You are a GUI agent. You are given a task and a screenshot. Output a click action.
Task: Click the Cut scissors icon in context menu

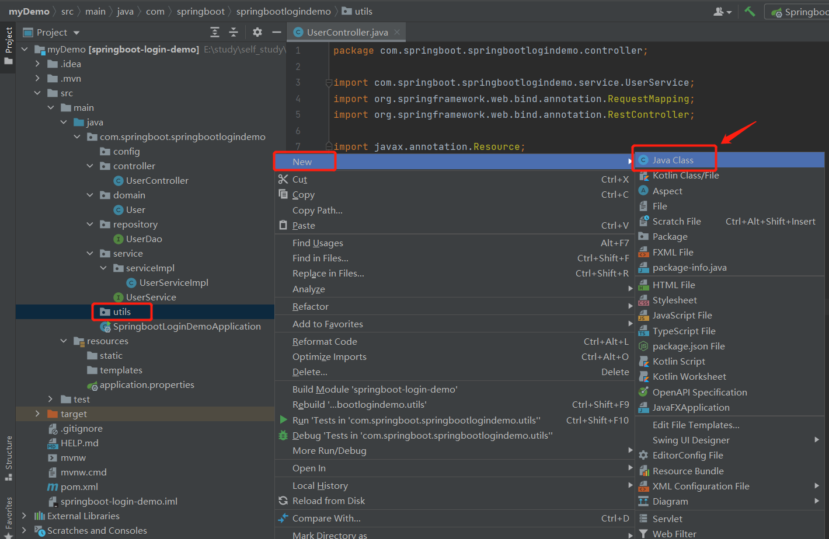coord(283,179)
